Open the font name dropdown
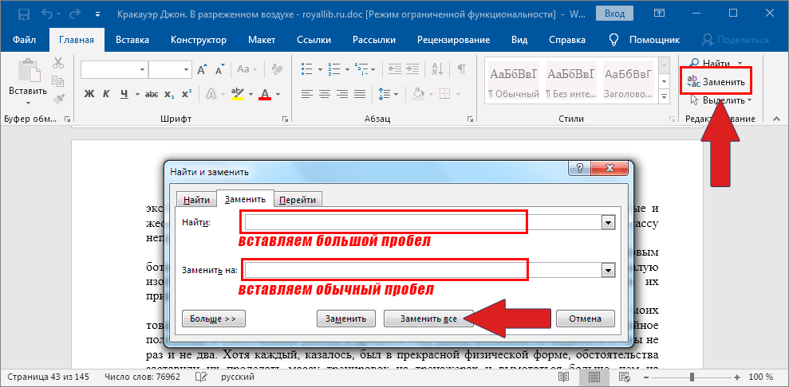The image size is (789, 387). [142, 70]
